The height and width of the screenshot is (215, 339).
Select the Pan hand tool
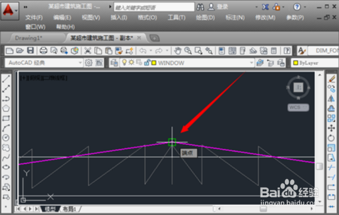tap(178, 51)
